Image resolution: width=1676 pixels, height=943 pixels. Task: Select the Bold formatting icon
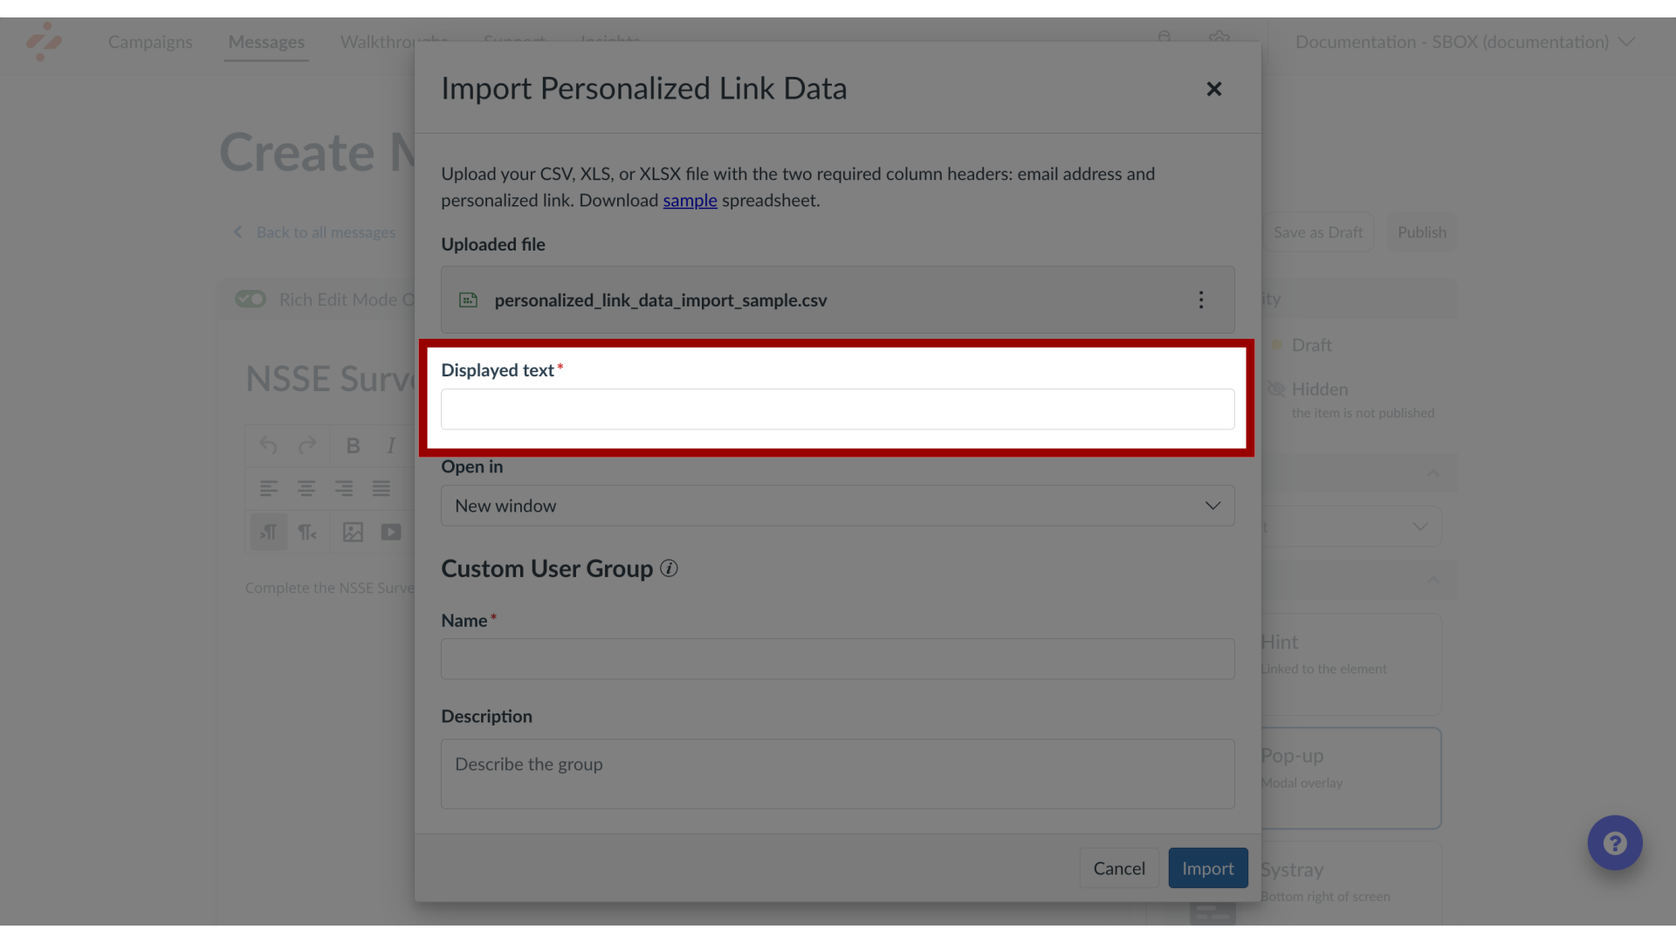[354, 445]
